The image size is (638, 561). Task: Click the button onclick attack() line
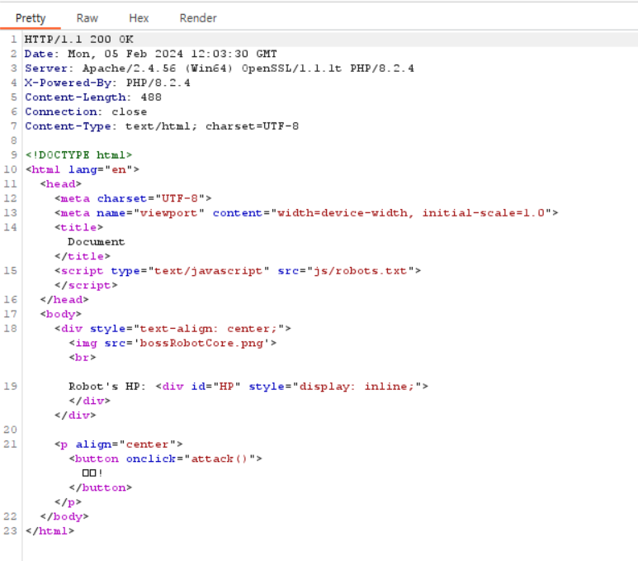[x=166, y=459]
